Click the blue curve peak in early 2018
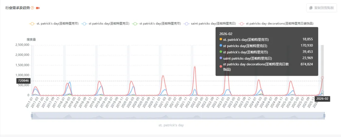 coord(69,82)
